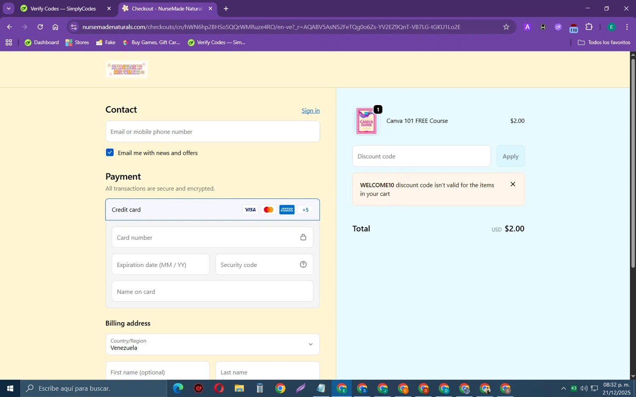Focus the Last name field

[x=268, y=371]
